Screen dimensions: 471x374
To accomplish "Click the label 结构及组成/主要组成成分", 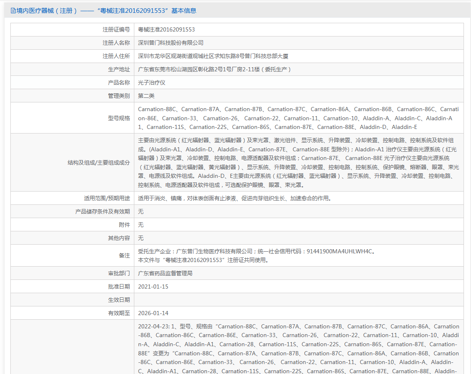I will tap(99, 163).
